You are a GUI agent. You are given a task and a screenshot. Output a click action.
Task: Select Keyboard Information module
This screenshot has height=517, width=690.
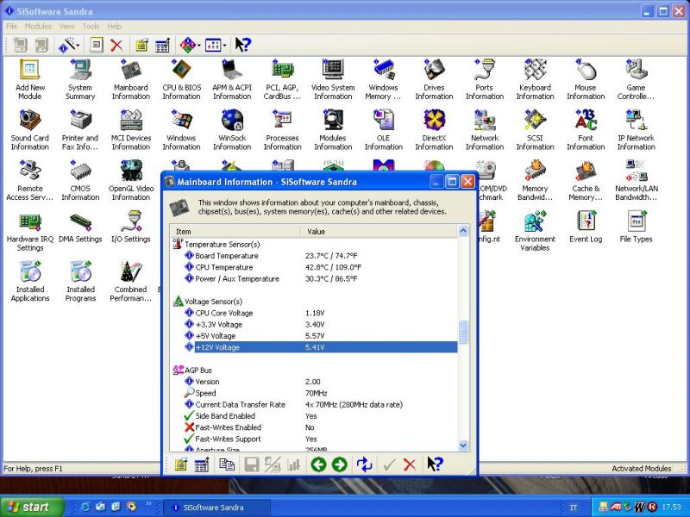(x=535, y=80)
